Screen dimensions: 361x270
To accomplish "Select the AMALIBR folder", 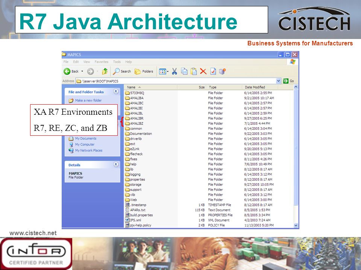I will [134, 118].
